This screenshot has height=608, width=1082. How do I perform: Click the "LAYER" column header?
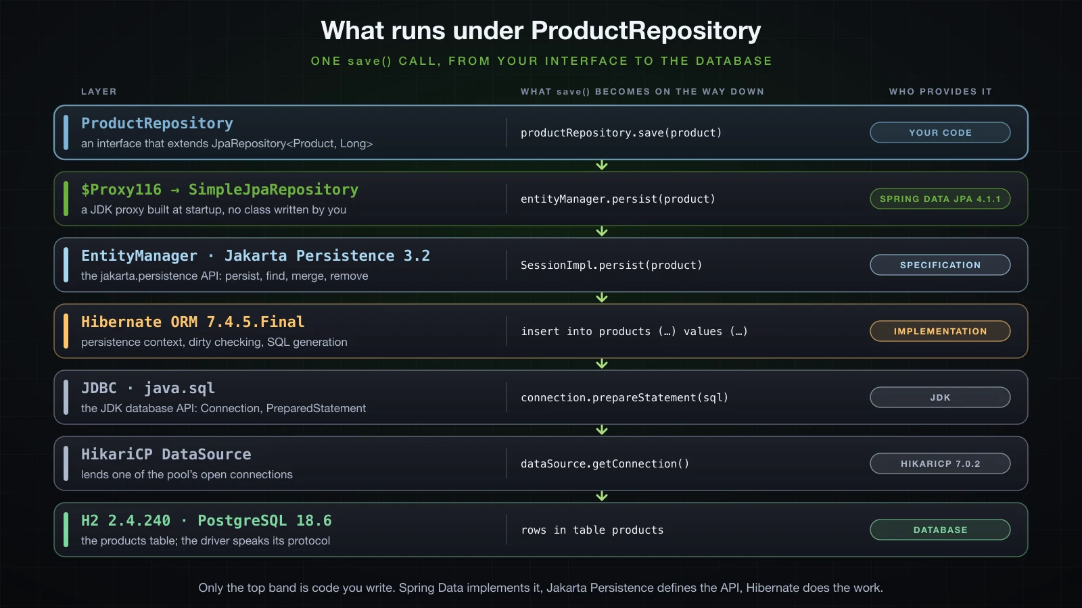click(x=99, y=91)
